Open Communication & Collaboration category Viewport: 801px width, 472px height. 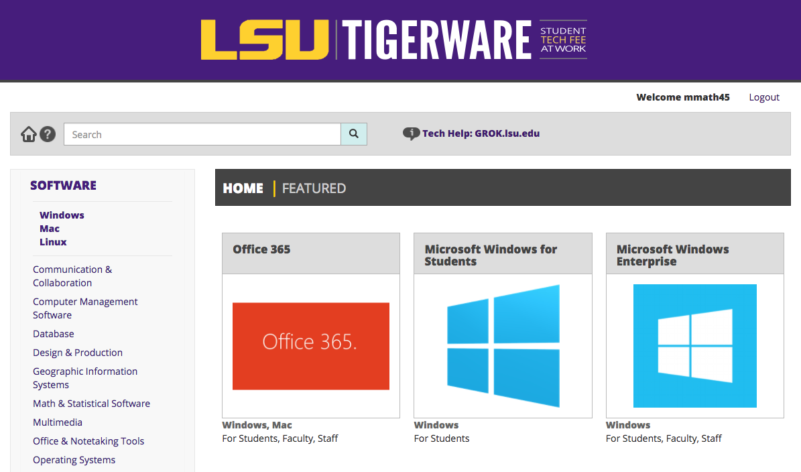tap(72, 276)
